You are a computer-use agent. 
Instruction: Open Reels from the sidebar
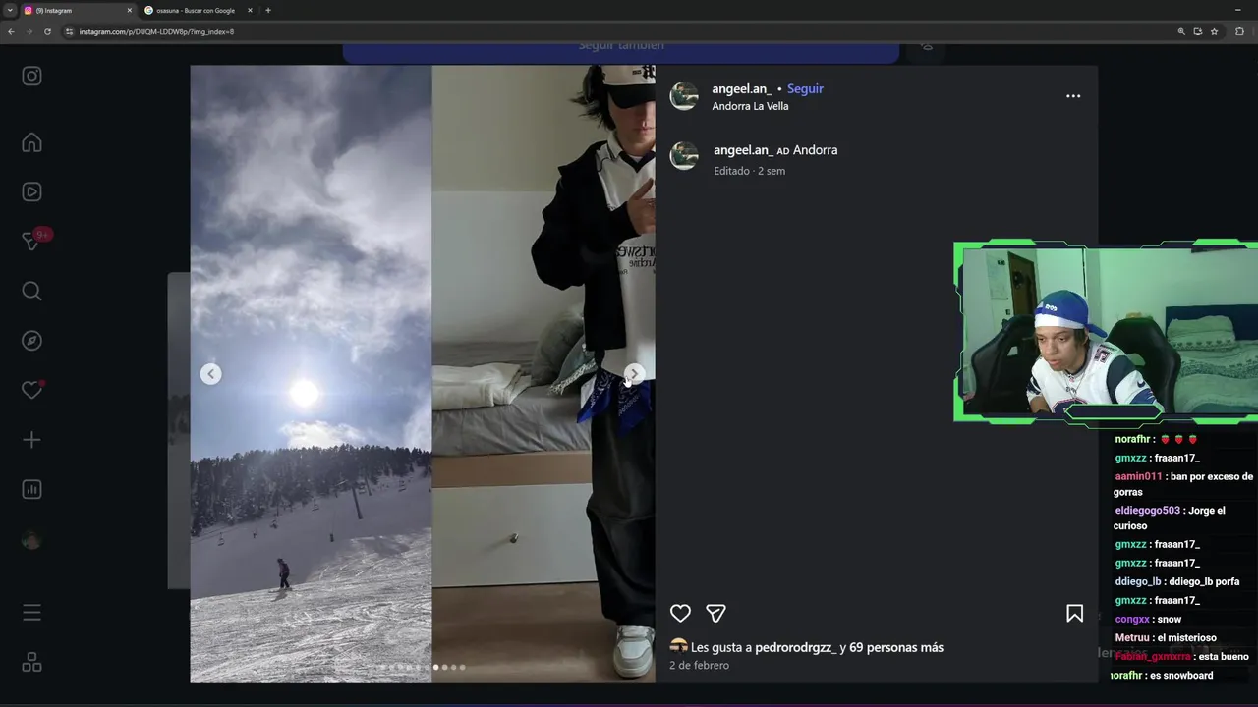click(31, 192)
